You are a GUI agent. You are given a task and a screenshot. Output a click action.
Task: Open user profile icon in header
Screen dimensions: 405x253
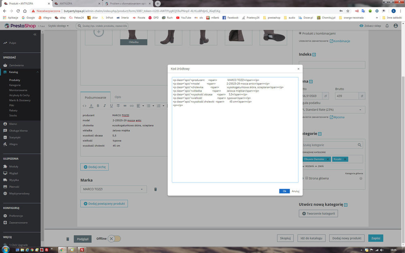pyautogui.click(x=396, y=26)
